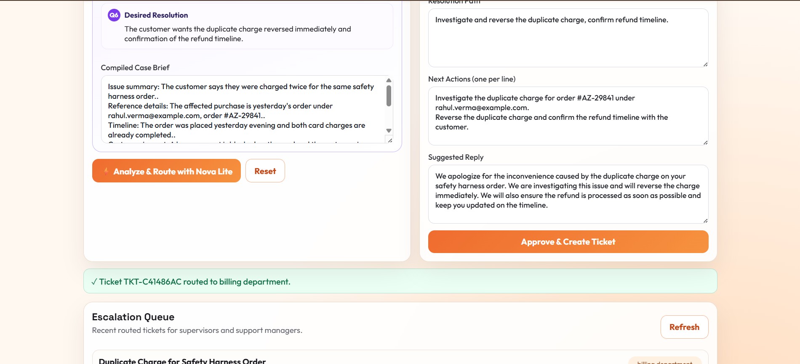Click 'Duplicate Charge for Safety Harness Order' ticket title
Image resolution: width=800 pixels, height=364 pixels.
tap(182, 361)
